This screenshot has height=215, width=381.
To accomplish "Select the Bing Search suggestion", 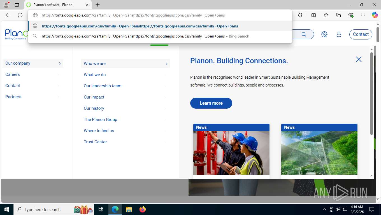I will tap(160, 36).
